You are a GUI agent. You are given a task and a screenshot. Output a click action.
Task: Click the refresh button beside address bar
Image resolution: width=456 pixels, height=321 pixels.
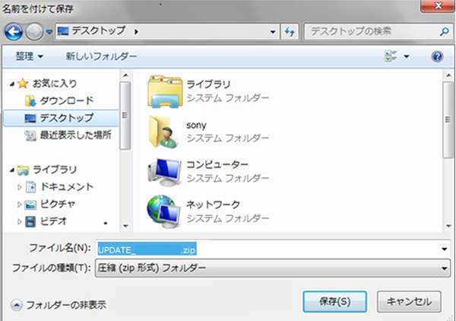point(290,33)
